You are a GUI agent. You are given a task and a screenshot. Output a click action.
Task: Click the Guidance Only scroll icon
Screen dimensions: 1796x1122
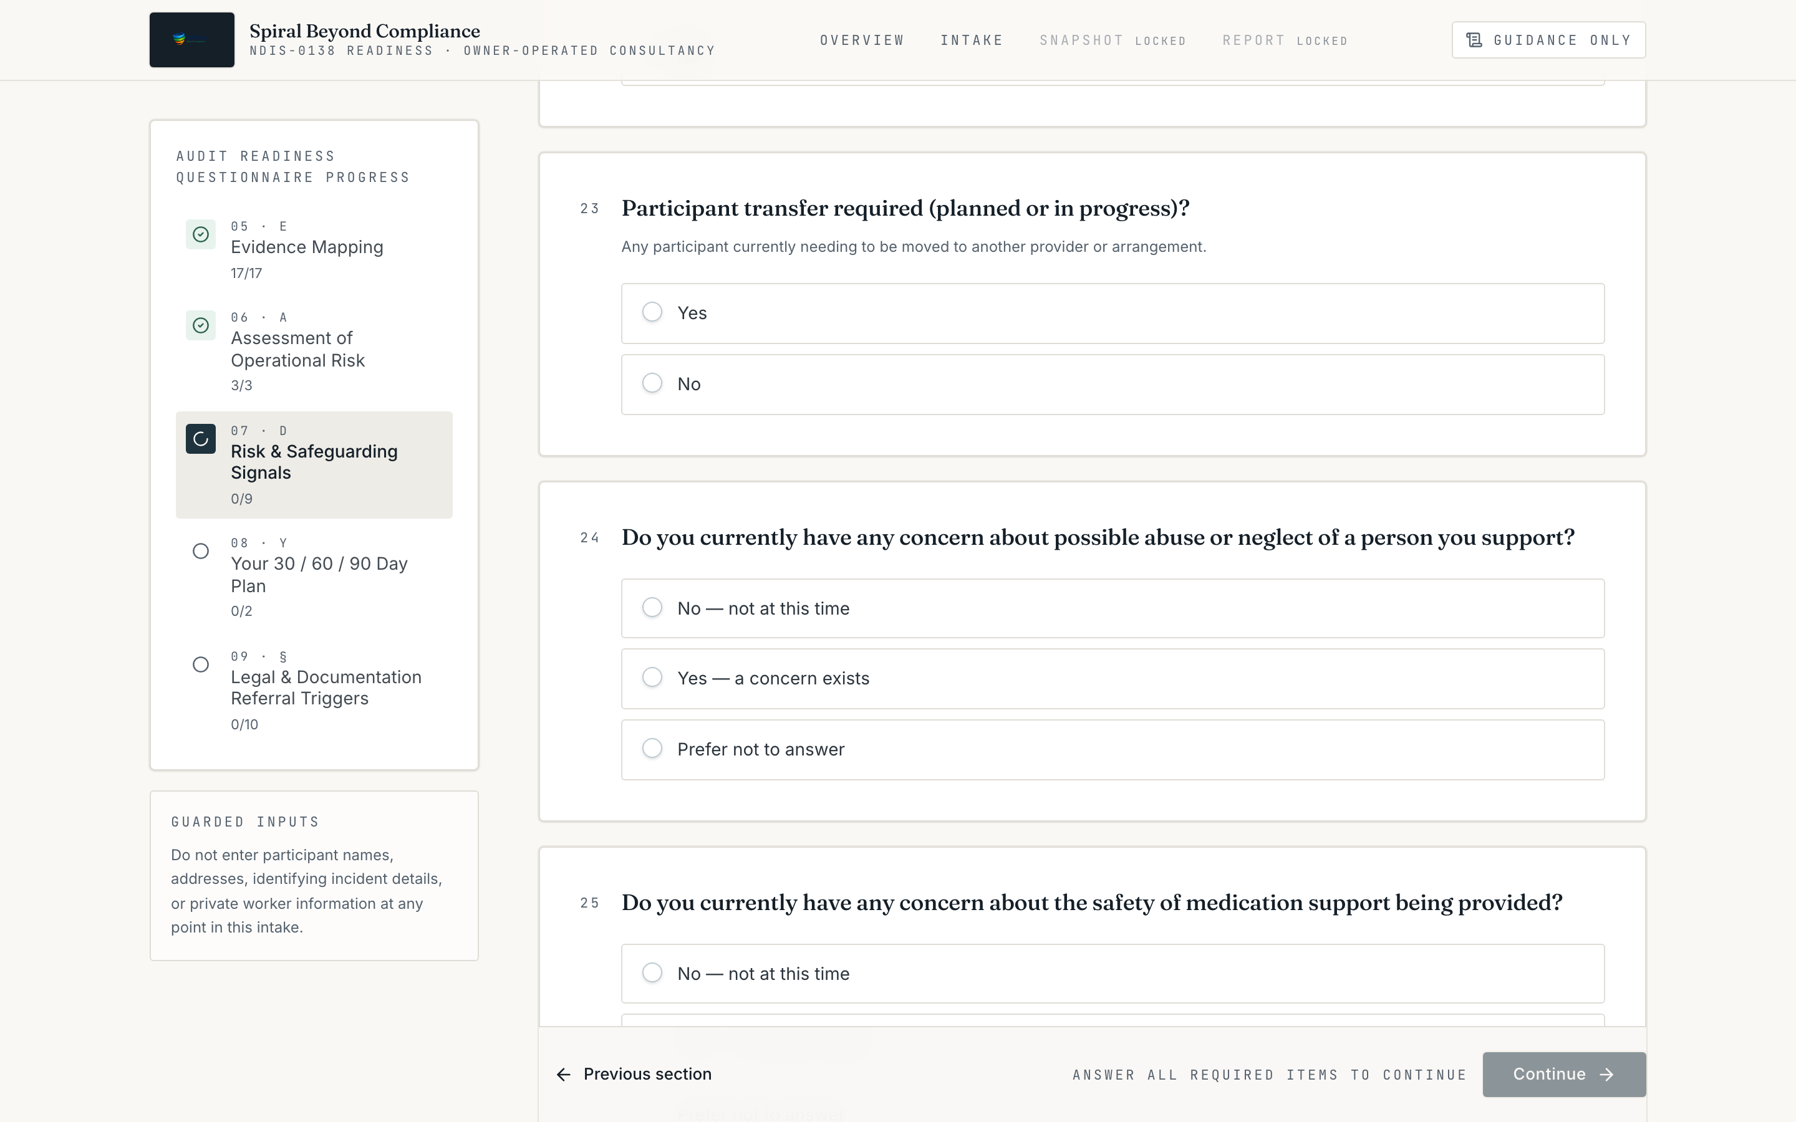click(x=1474, y=40)
